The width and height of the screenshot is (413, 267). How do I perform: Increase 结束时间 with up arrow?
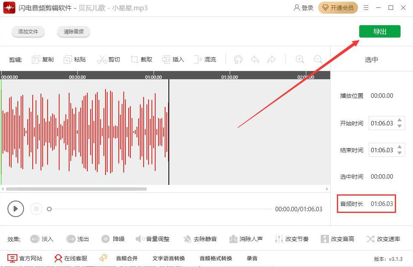tap(399, 147)
